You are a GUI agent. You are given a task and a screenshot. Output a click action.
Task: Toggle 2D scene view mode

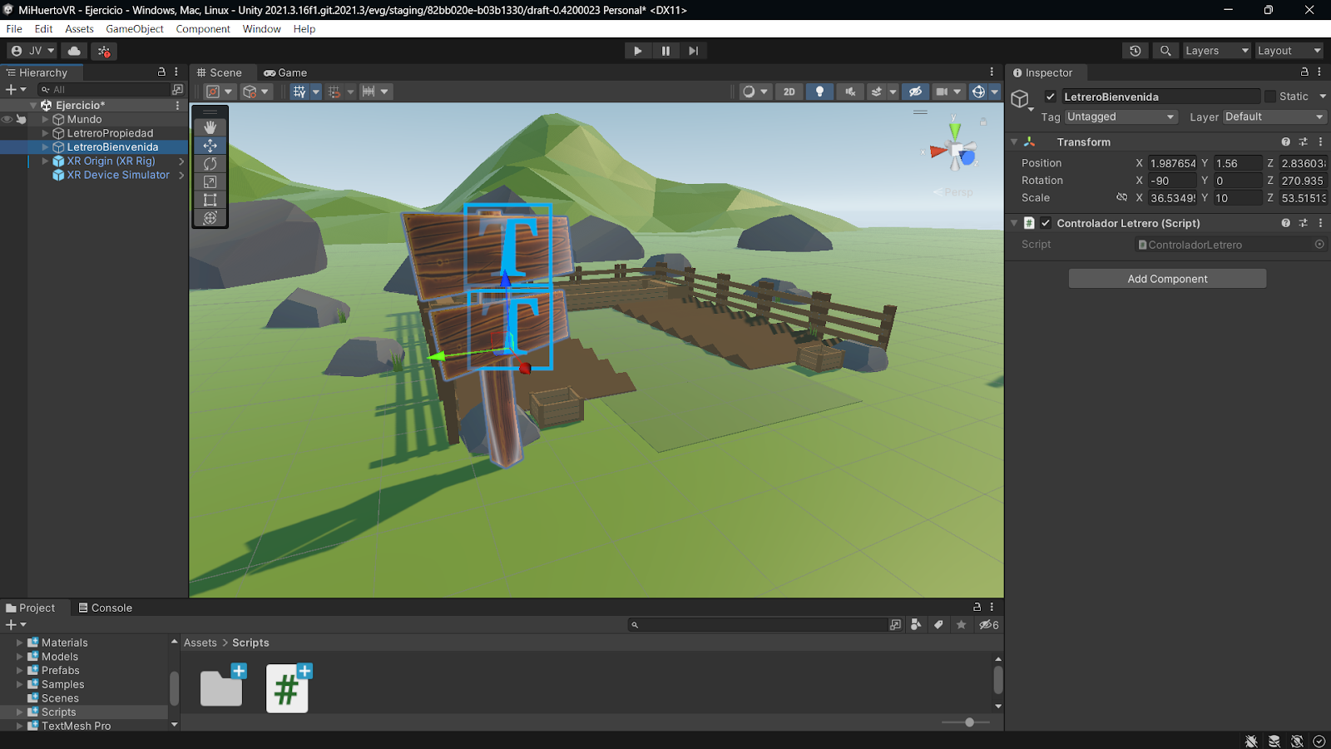(789, 92)
